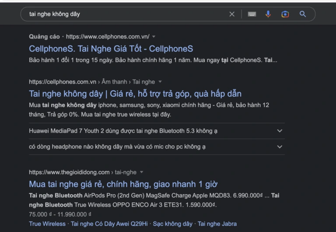
Task: Click the 'Mua tai nghe không dây iphone, samsung' snippet
Action: point(149,110)
